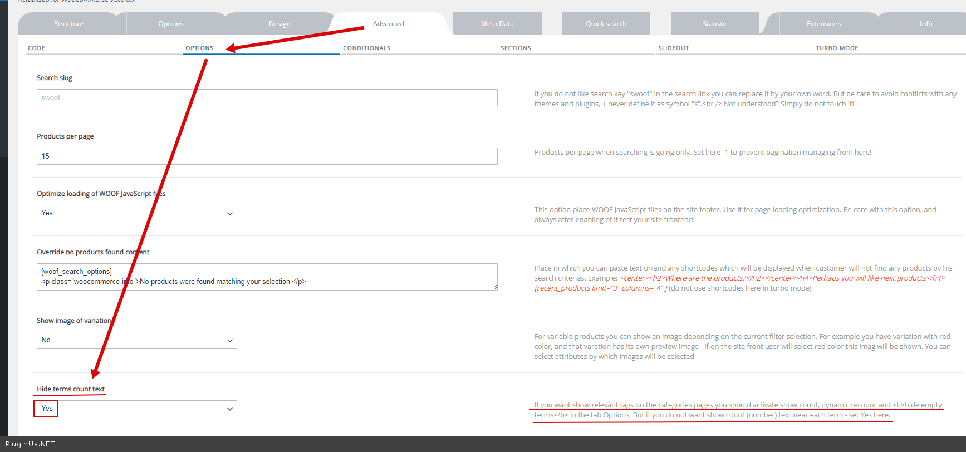
Task: Go to the Quick search tab
Action: tap(606, 24)
